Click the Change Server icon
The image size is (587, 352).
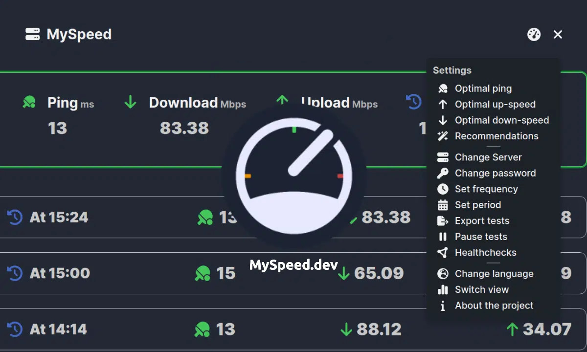443,157
